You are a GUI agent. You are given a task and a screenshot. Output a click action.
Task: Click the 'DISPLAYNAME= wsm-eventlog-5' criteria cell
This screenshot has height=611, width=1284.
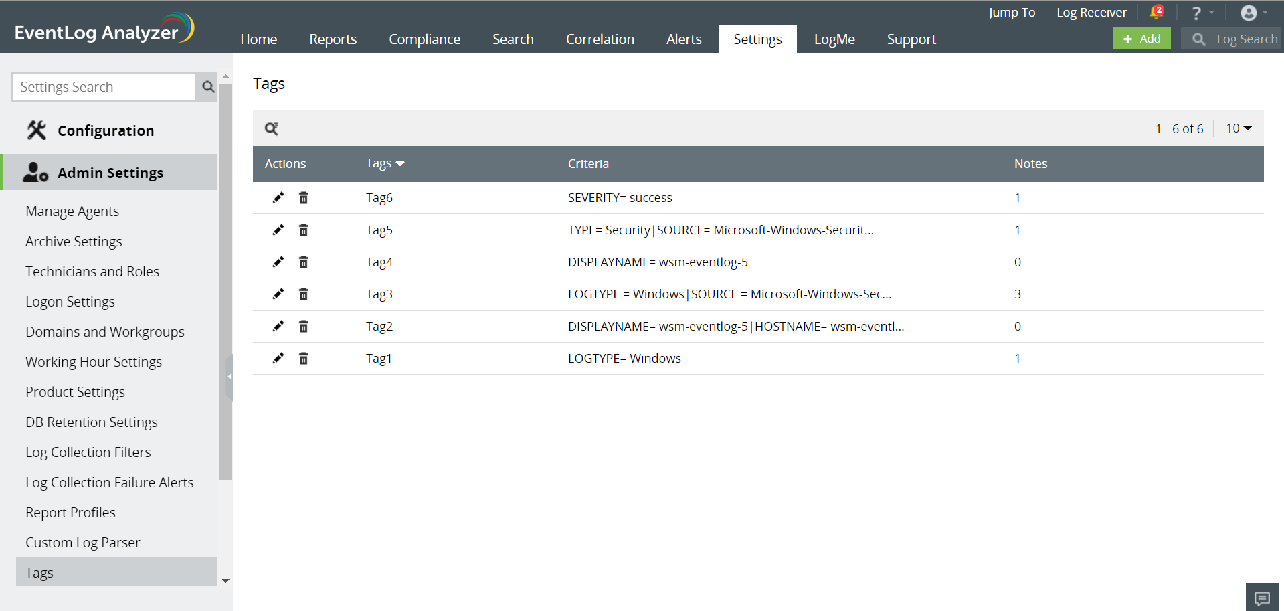coord(658,262)
